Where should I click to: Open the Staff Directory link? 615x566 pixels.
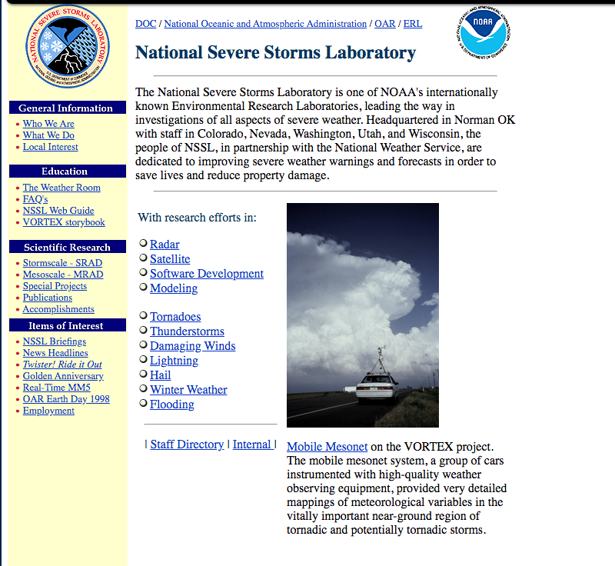(x=187, y=444)
